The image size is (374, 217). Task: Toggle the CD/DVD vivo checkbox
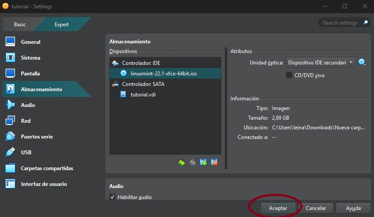point(289,75)
